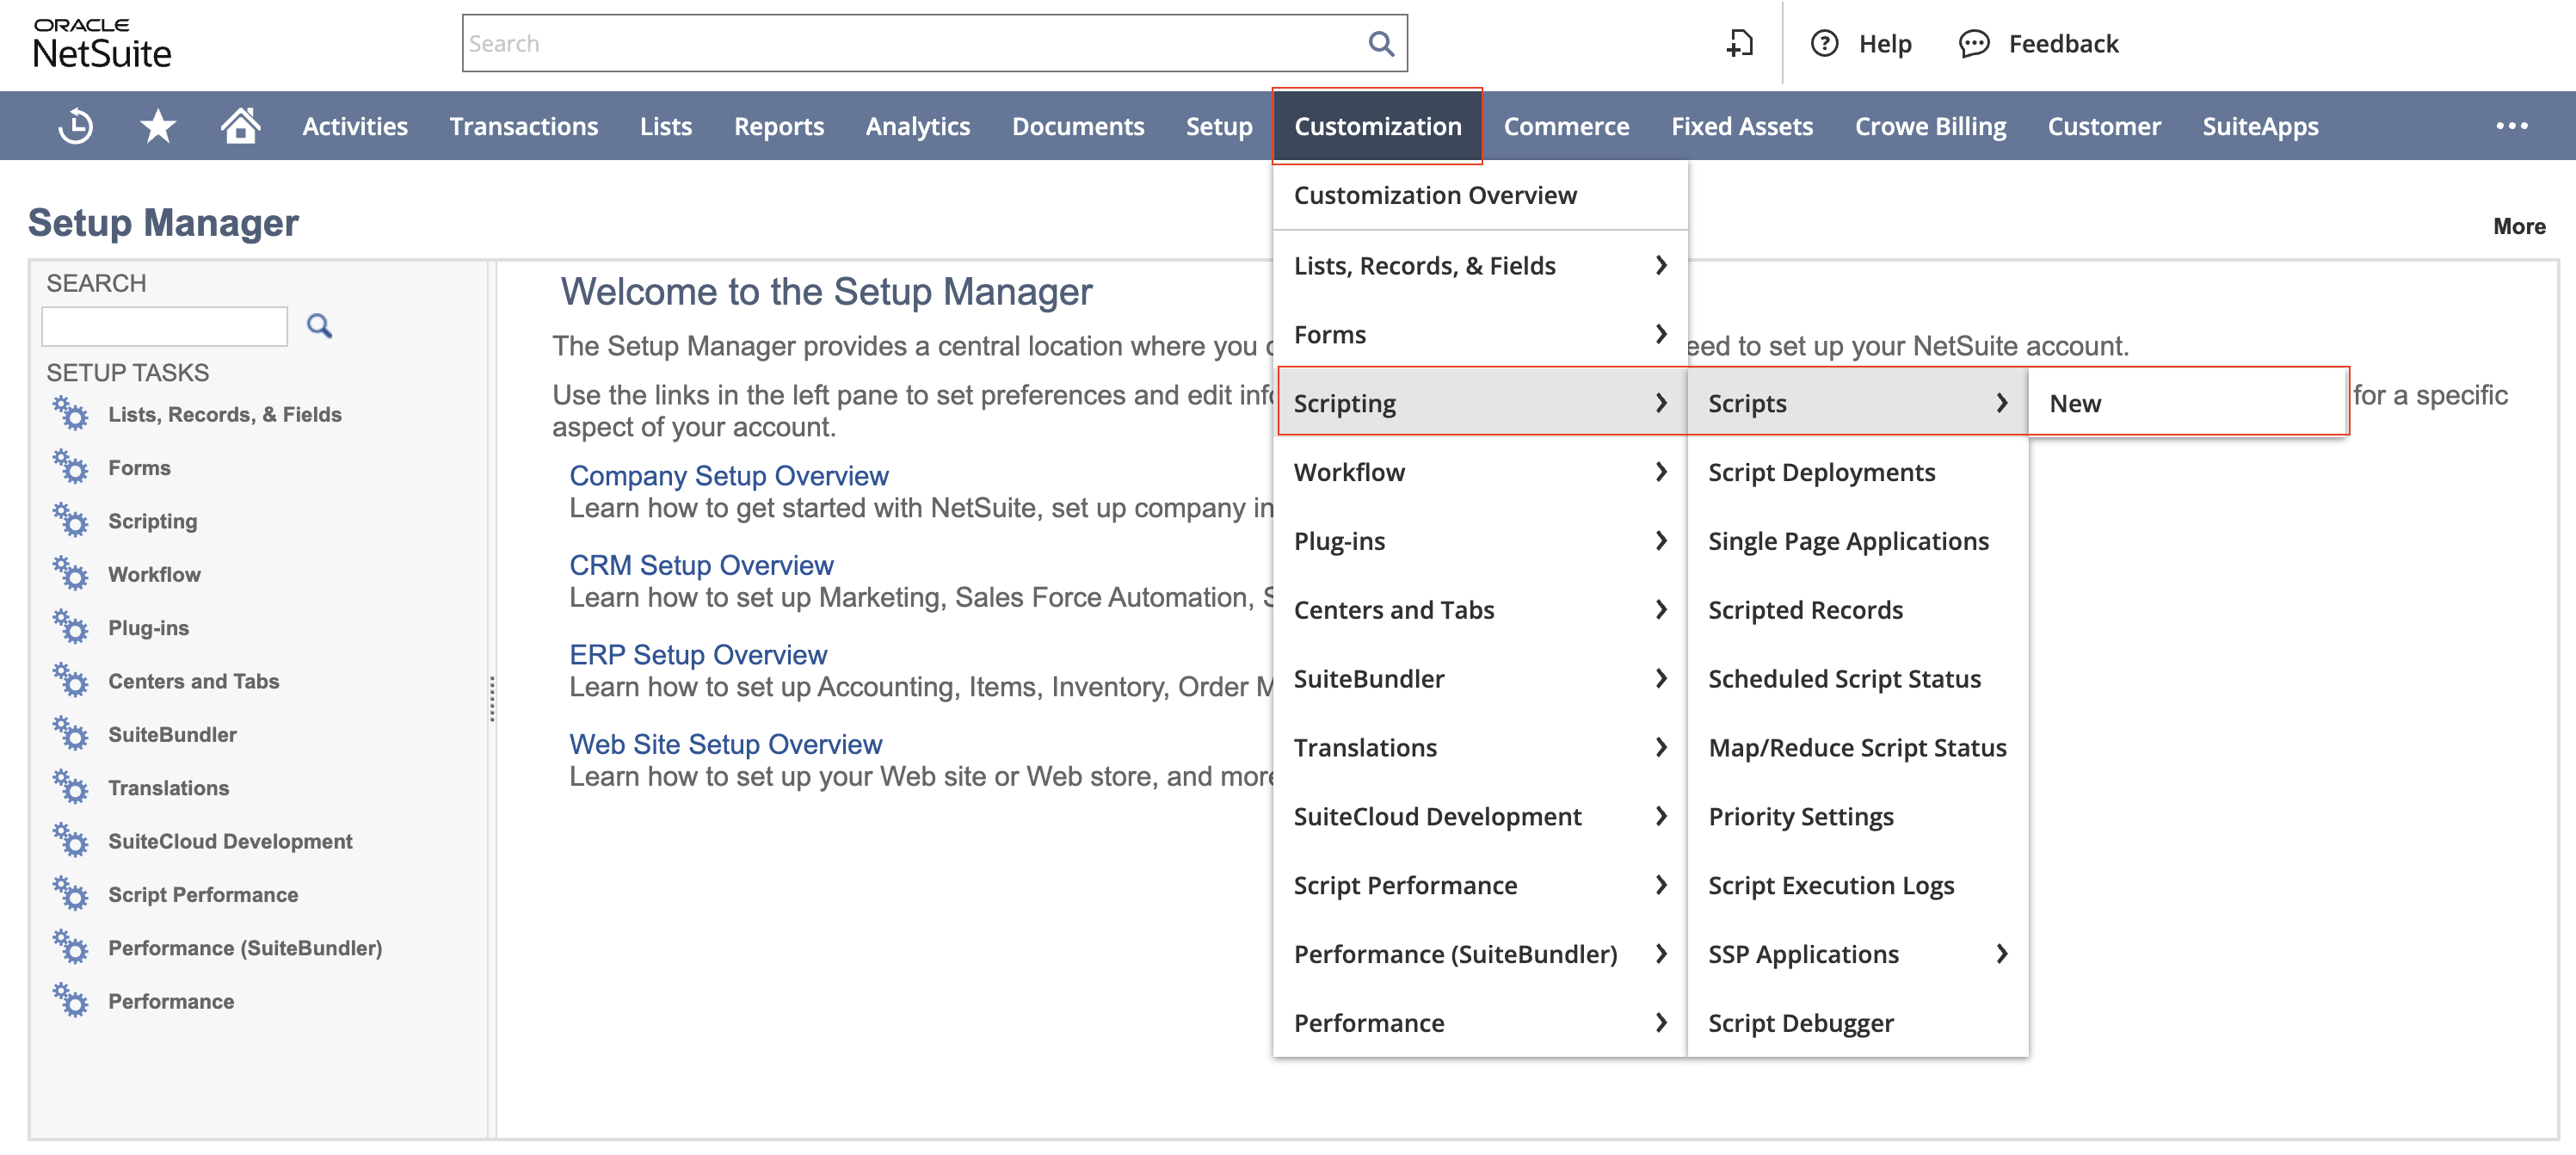Click the global search magnifier icon
Image resolution: width=2576 pixels, height=1155 pixels.
[1381, 43]
